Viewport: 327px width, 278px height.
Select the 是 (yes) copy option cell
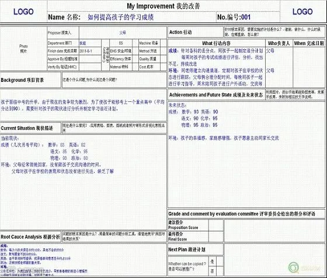[213, 262]
